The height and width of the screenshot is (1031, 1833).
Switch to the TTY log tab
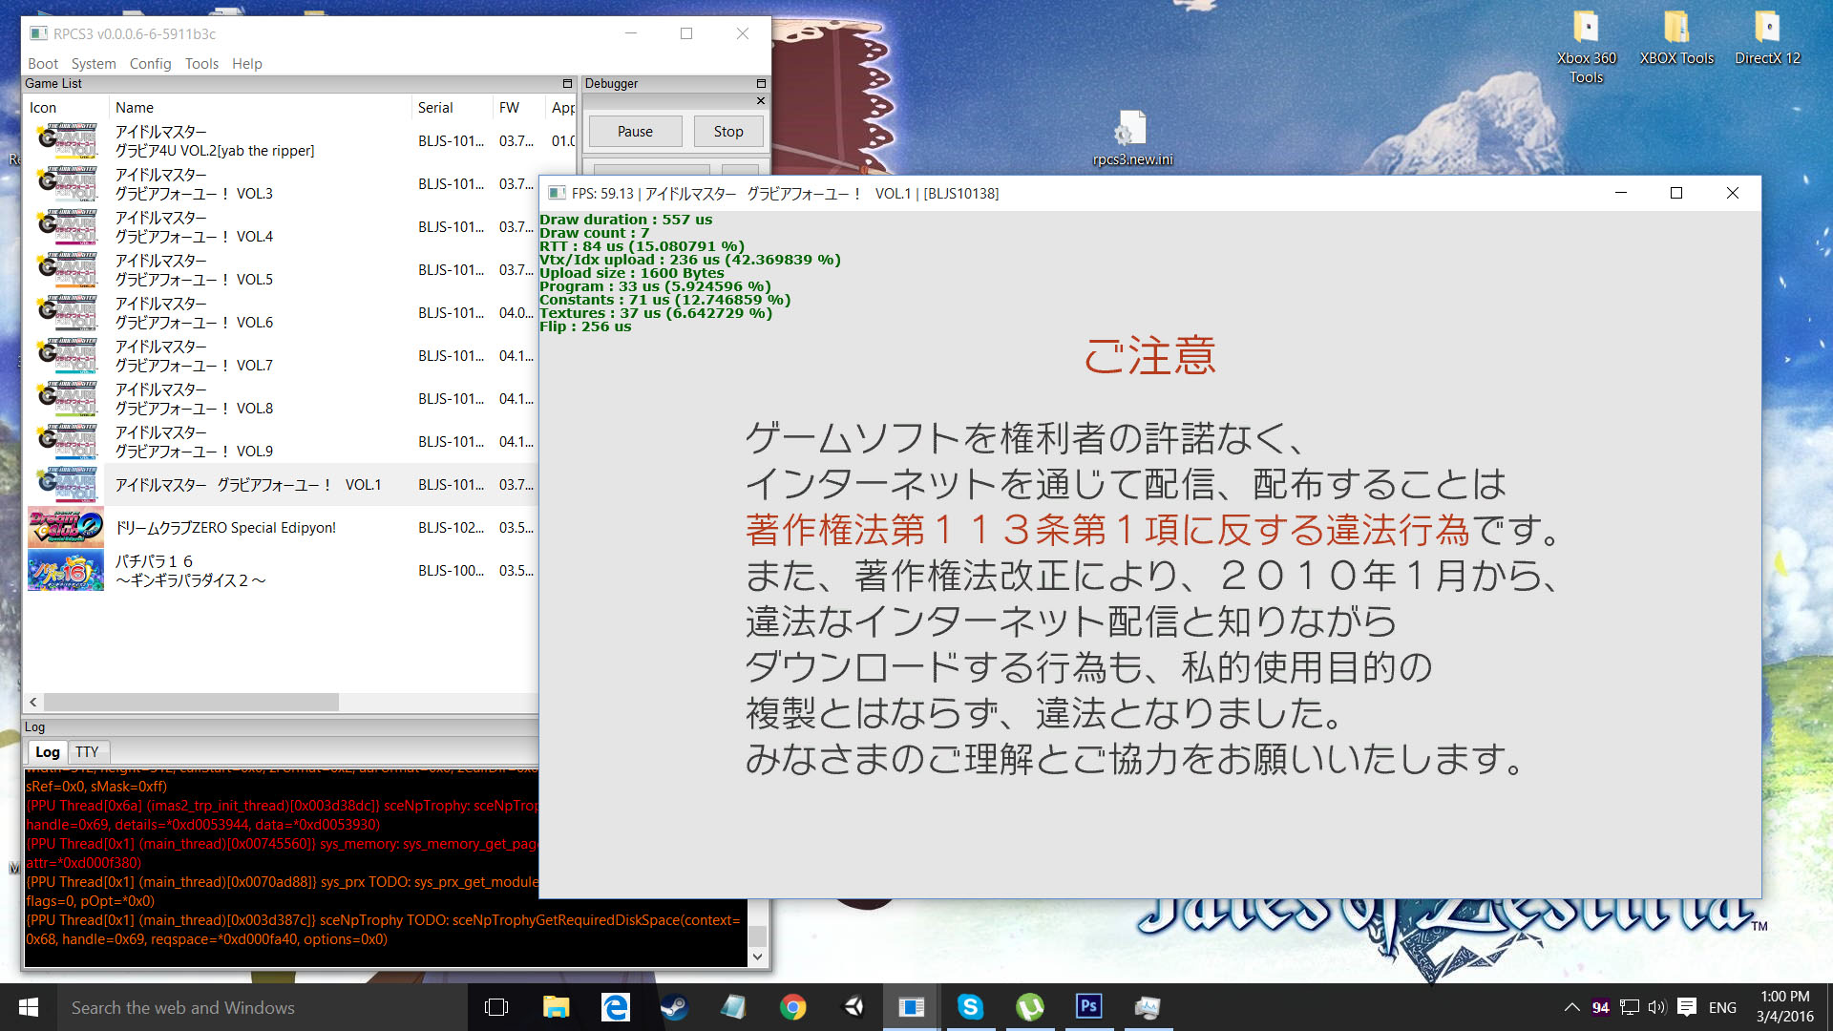coord(87,752)
